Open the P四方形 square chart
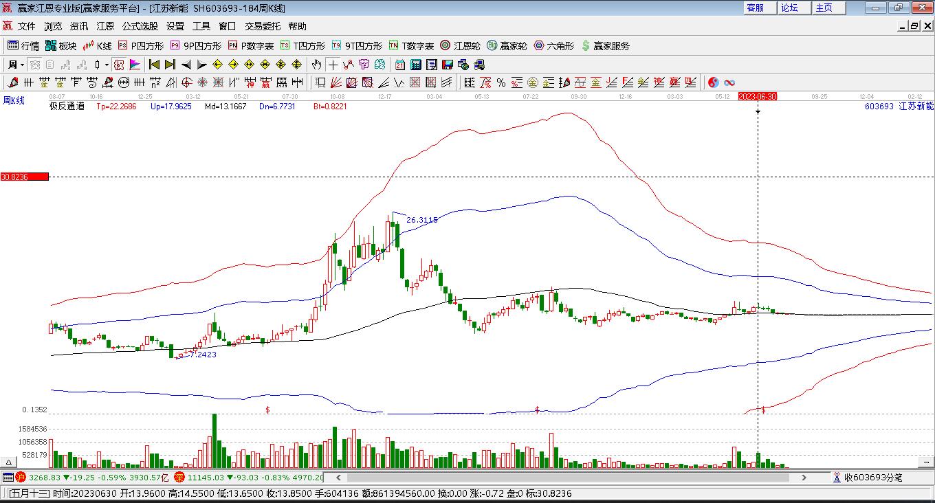The image size is (935, 503). point(141,46)
